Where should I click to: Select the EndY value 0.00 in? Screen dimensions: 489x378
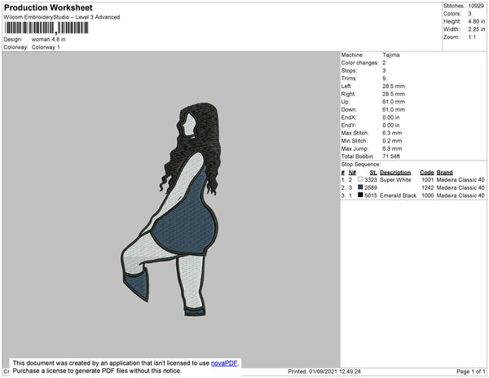pyautogui.click(x=391, y=125)
